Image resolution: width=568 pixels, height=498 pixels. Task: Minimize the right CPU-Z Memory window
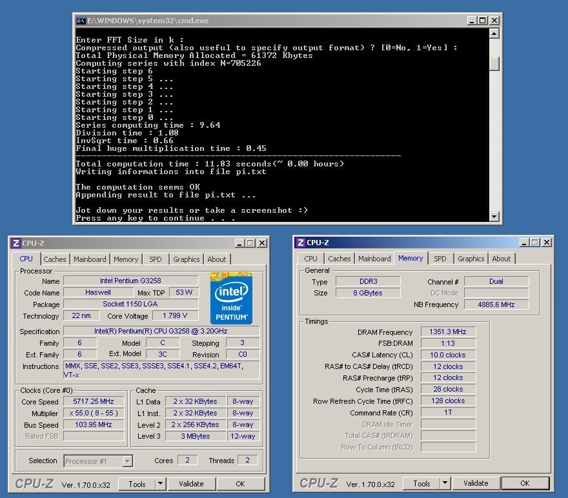pyautogui.click(x=524, y=243)
